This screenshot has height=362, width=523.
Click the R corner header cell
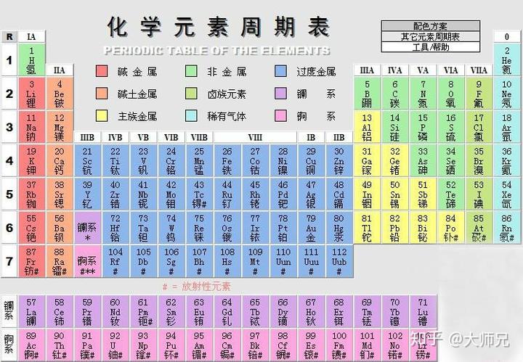click(9, 36)
